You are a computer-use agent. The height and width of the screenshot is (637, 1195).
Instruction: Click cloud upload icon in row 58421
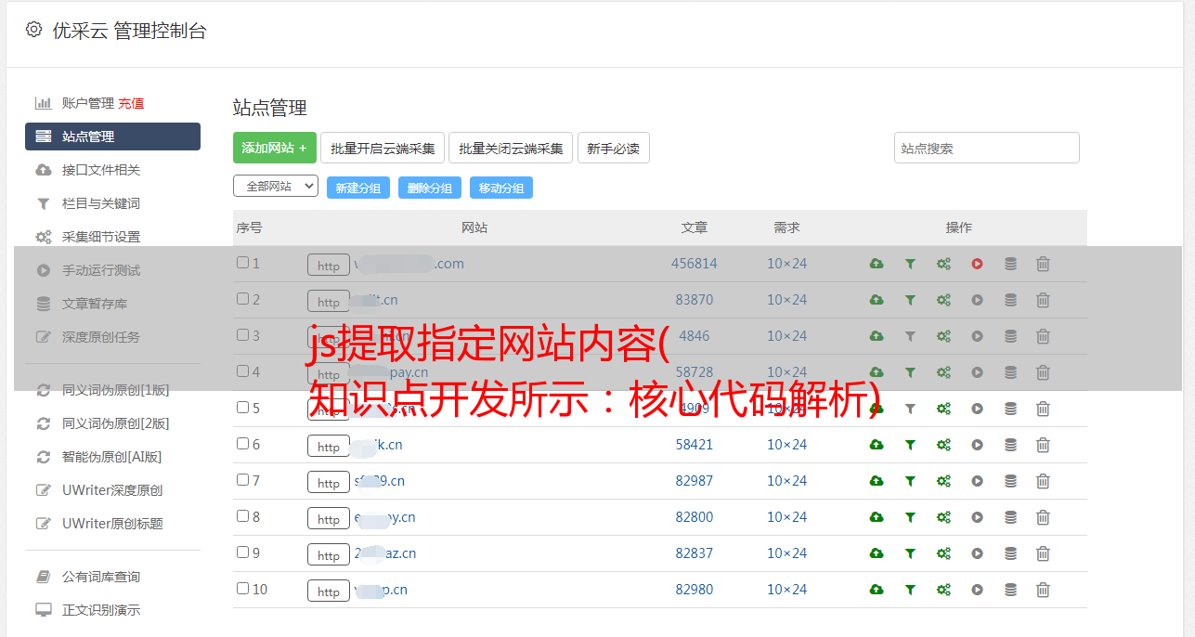(x=877, y=445)
